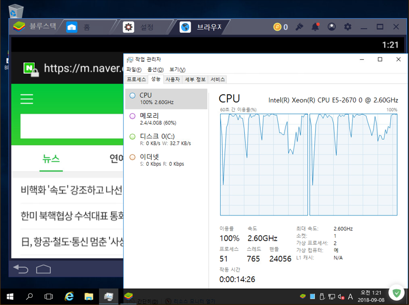Click the muted volume tray icon
Image resolution: width=409 pixels, height=305 pixels.
coord(341,297)
